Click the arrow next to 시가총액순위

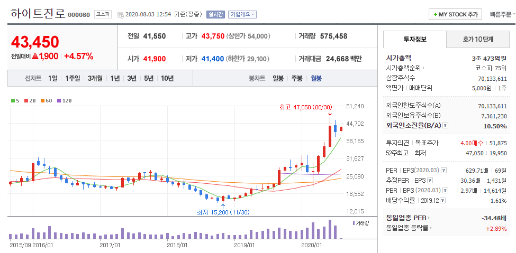click(x=423, y=68)
